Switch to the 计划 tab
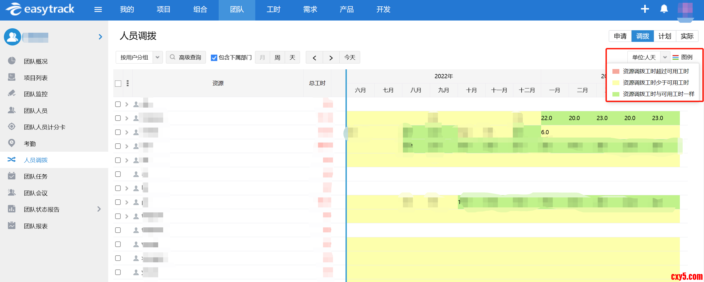This screenshot has height=282, width=704. pos(665,36)
